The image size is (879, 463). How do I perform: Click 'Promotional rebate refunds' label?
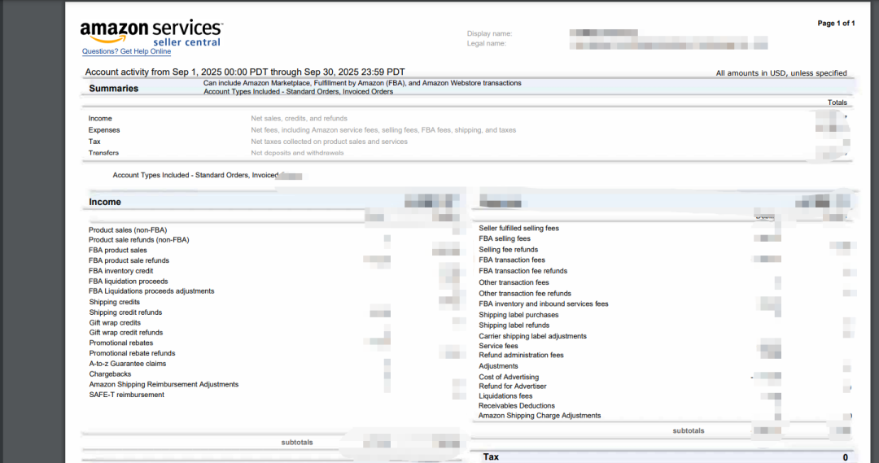point(133,354)
